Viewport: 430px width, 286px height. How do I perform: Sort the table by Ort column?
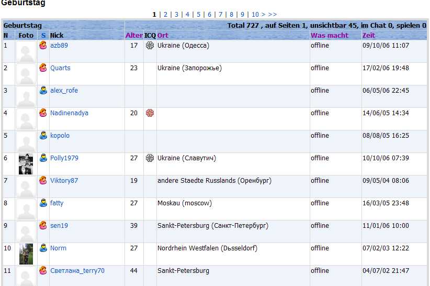(163, 36)
